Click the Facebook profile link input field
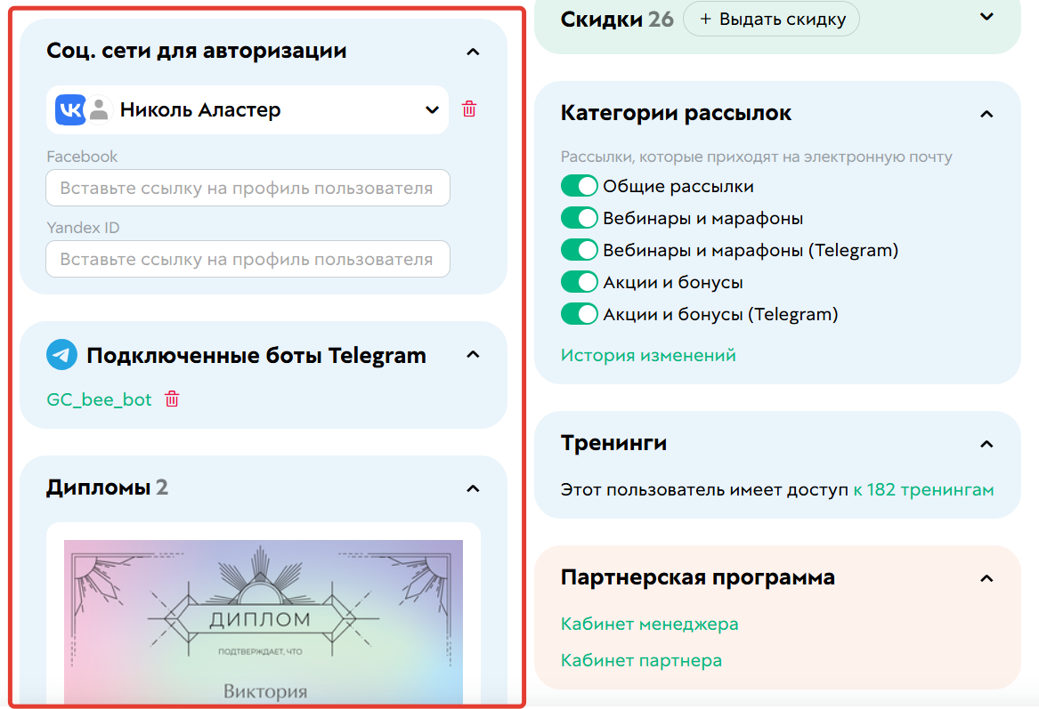1039x709 pixels. pyautogui.click(x=248, y=188)
